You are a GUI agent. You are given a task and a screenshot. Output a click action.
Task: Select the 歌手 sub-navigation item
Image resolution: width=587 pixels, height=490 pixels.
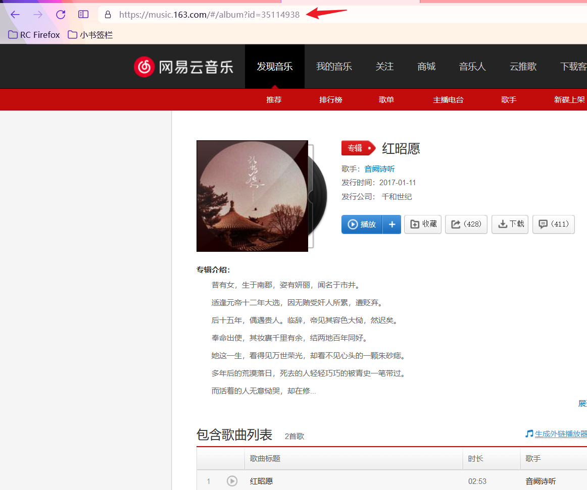[x=509, y=99]
